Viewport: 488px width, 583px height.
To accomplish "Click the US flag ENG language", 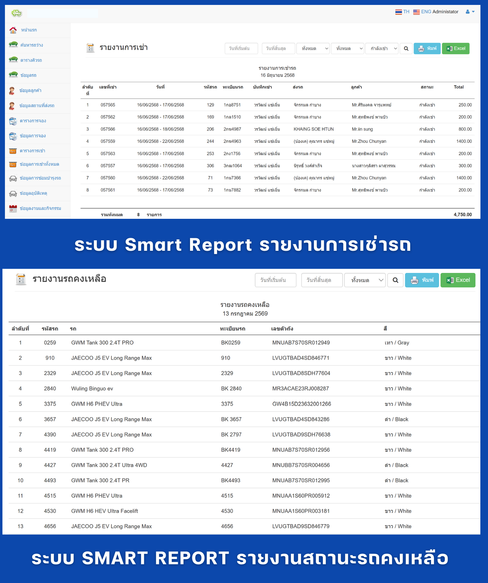I will click(422, 12).
